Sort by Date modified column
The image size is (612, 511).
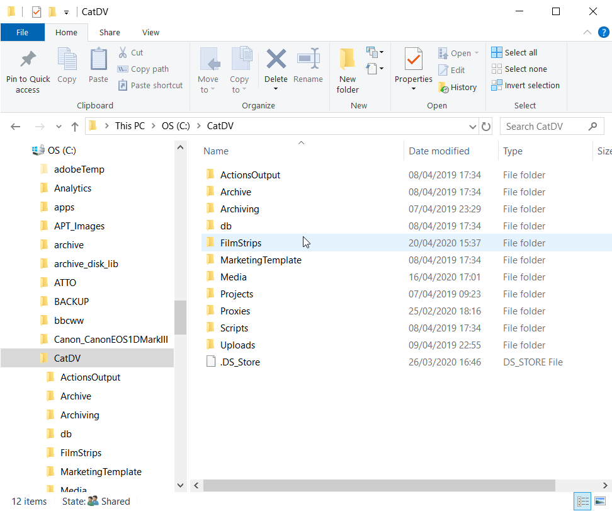click(439, 151)
